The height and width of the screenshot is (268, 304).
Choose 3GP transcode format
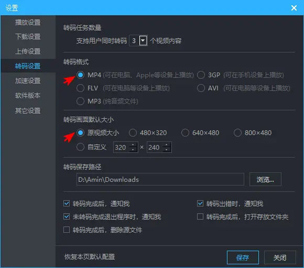click(x=201, y=75)
